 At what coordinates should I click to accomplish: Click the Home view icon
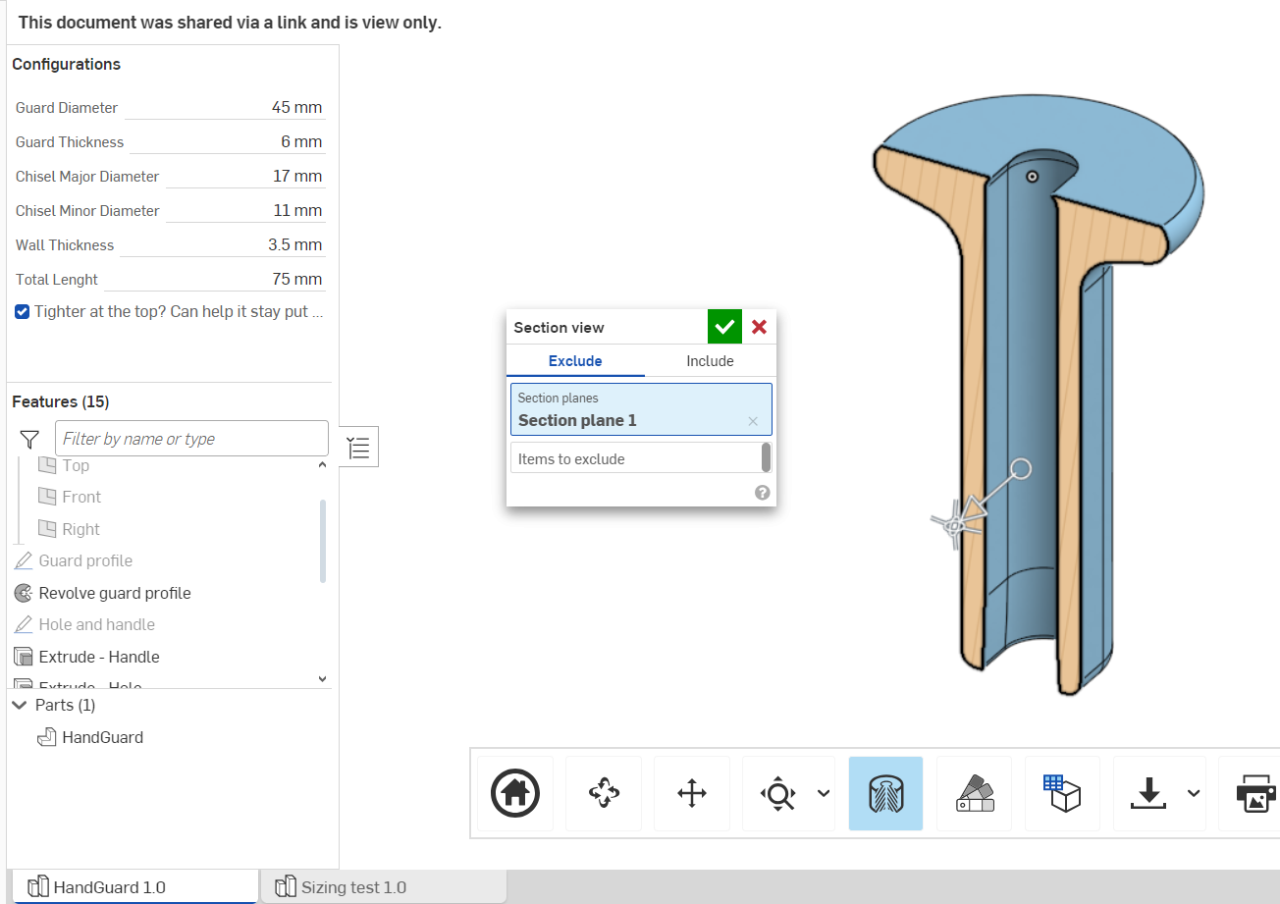[515, 793]
